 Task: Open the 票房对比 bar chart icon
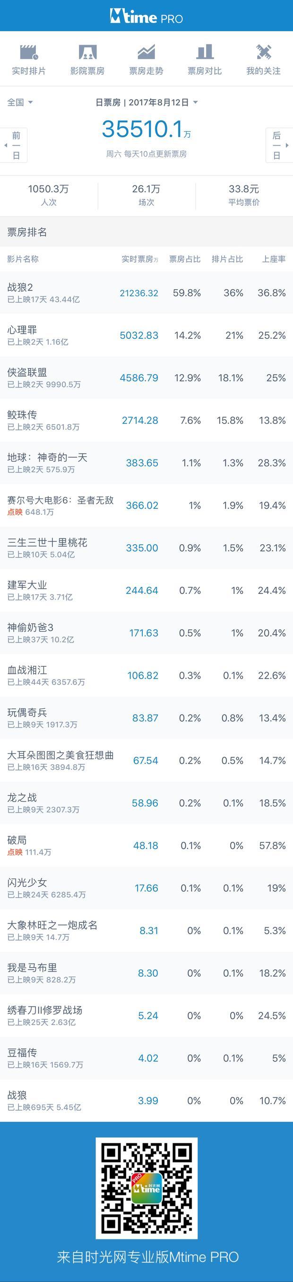tap(205, 52)
